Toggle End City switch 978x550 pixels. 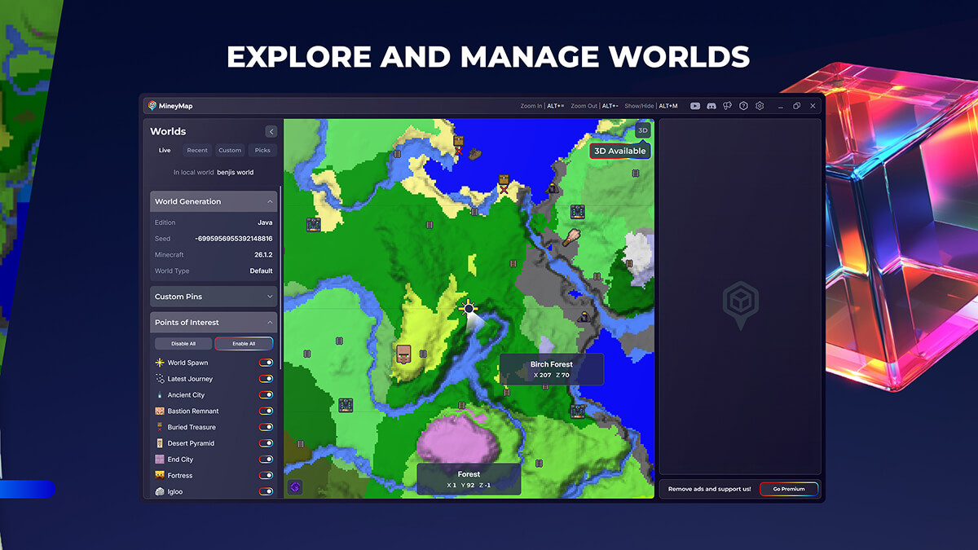coord(266,460)
